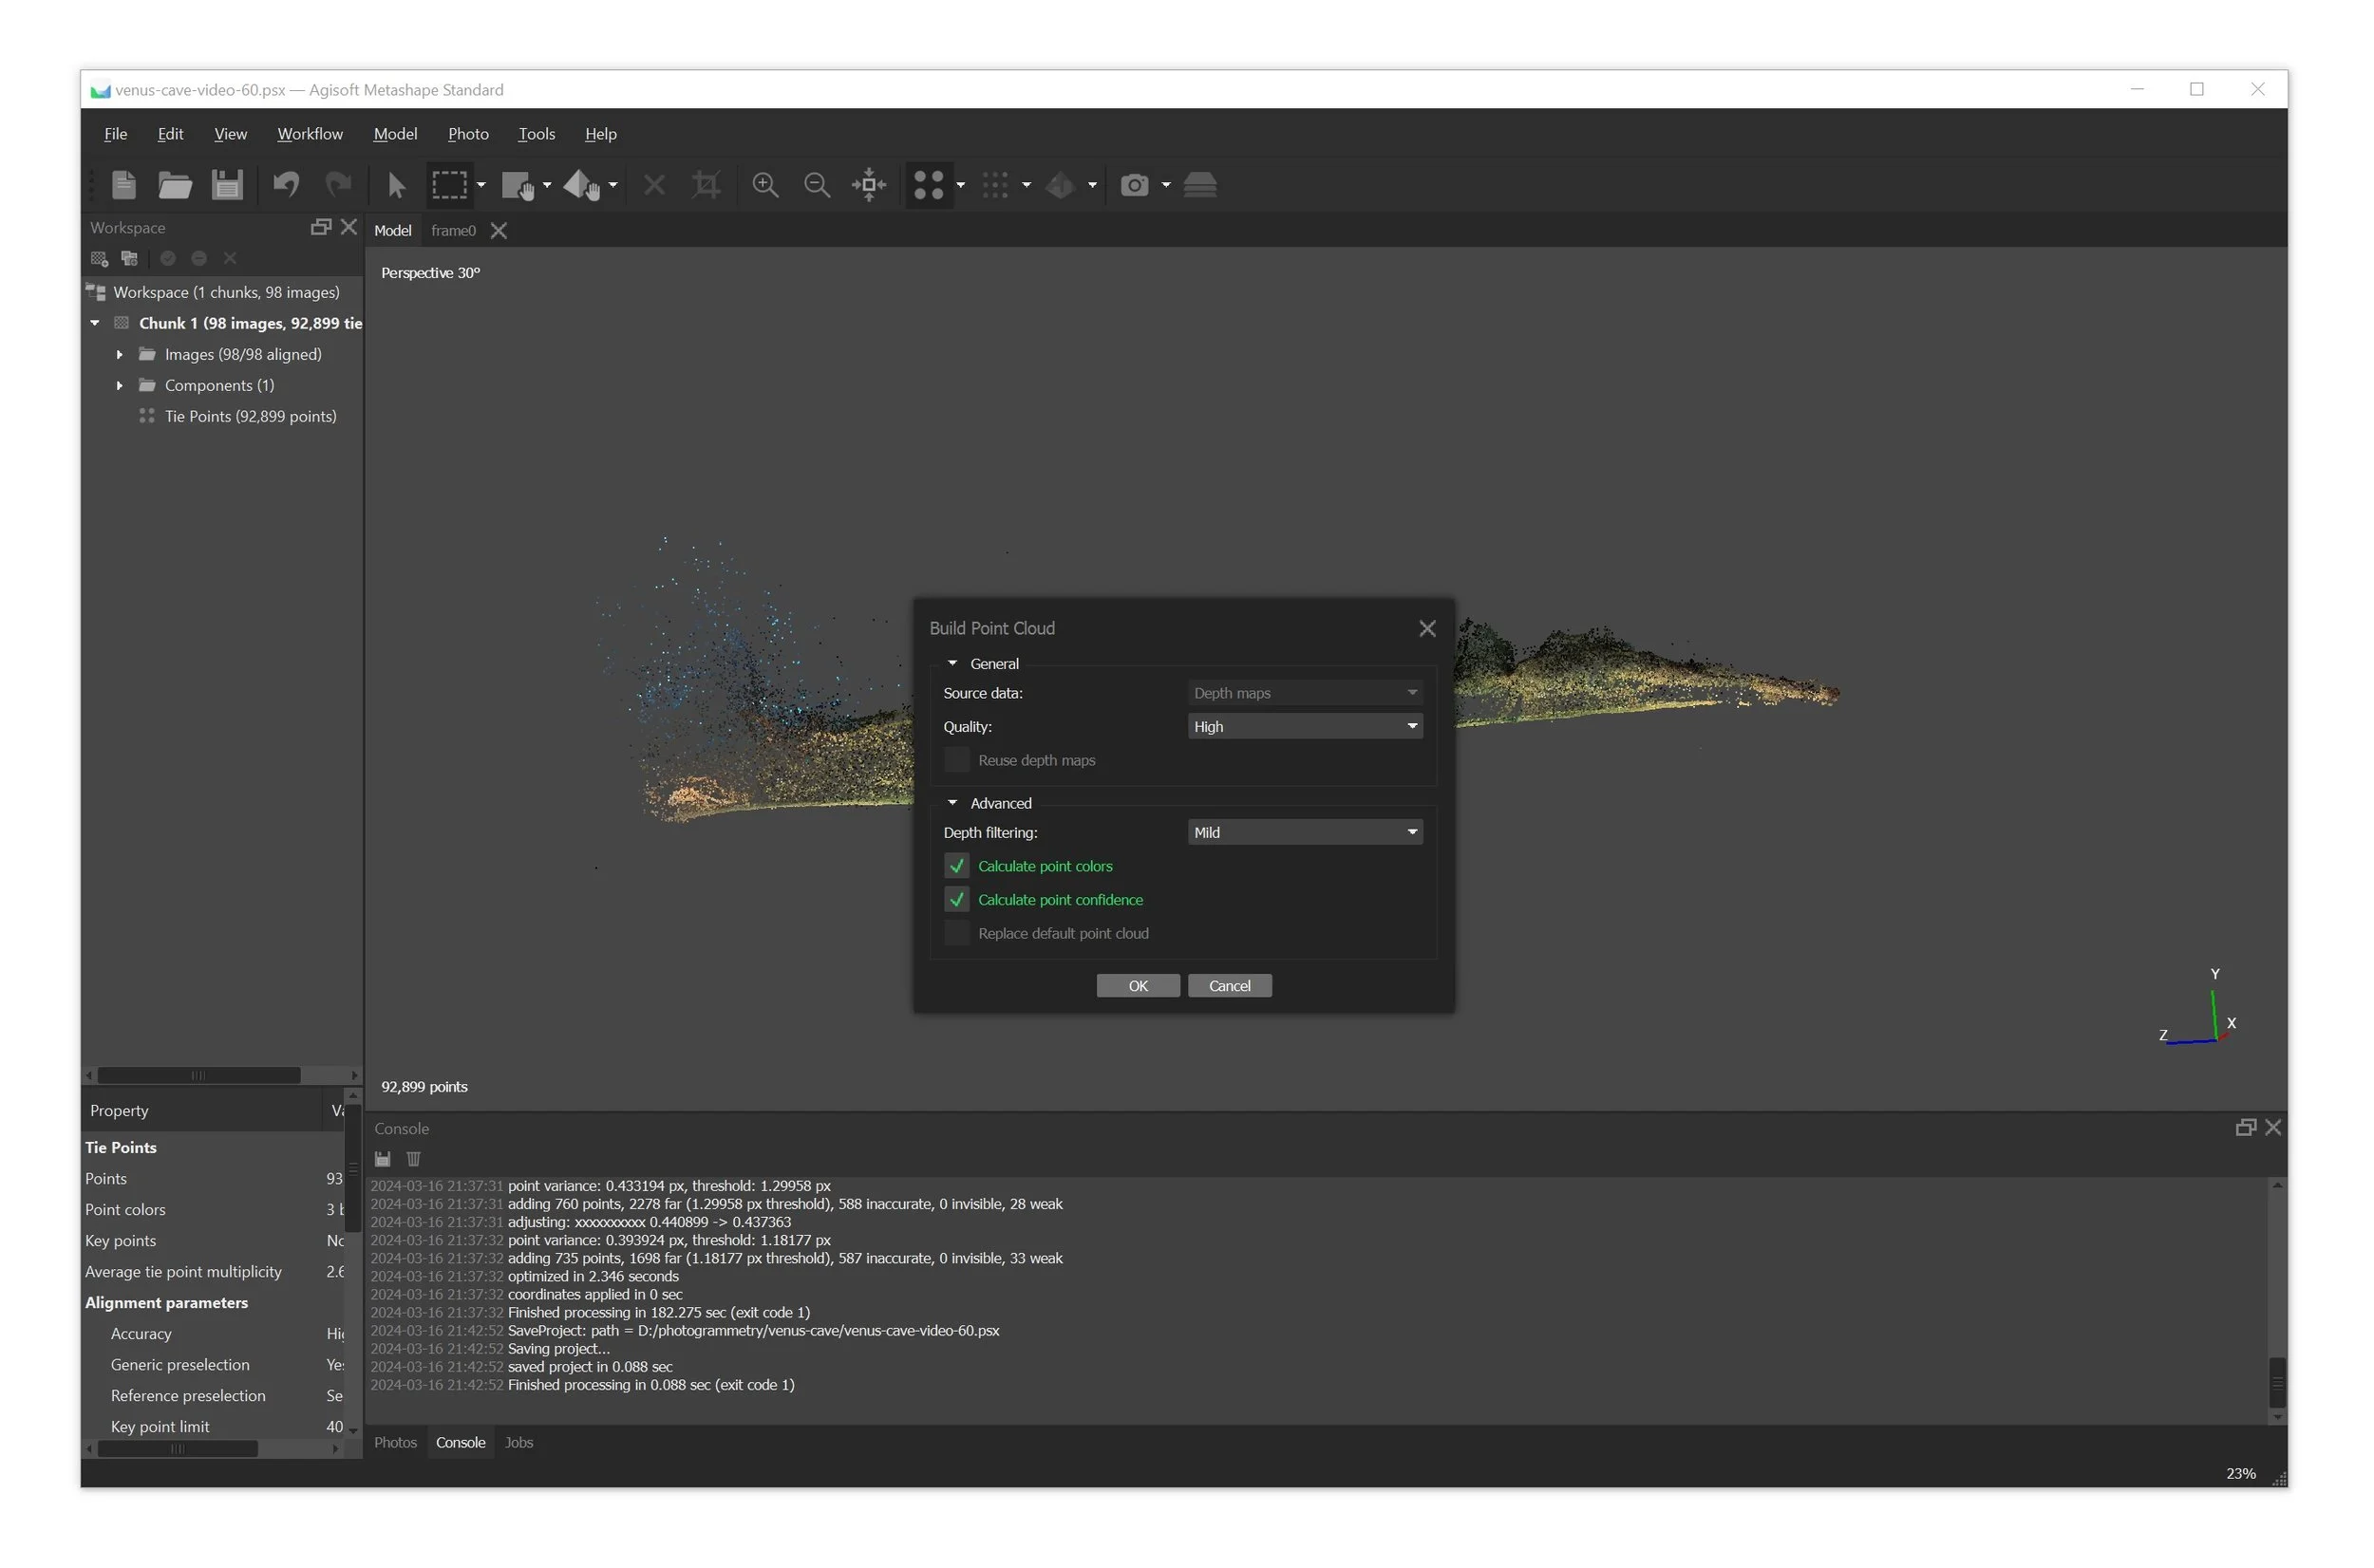Enable Replace default point cloud option

(955, 933)
